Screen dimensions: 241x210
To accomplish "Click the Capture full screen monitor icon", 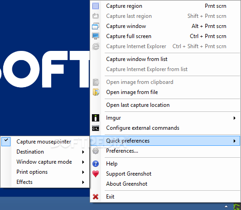I will (x=96, y=36).
